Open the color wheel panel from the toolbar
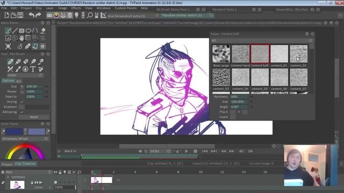The height and width of the screenshot is (193, 344). click(x=56, y=15)
